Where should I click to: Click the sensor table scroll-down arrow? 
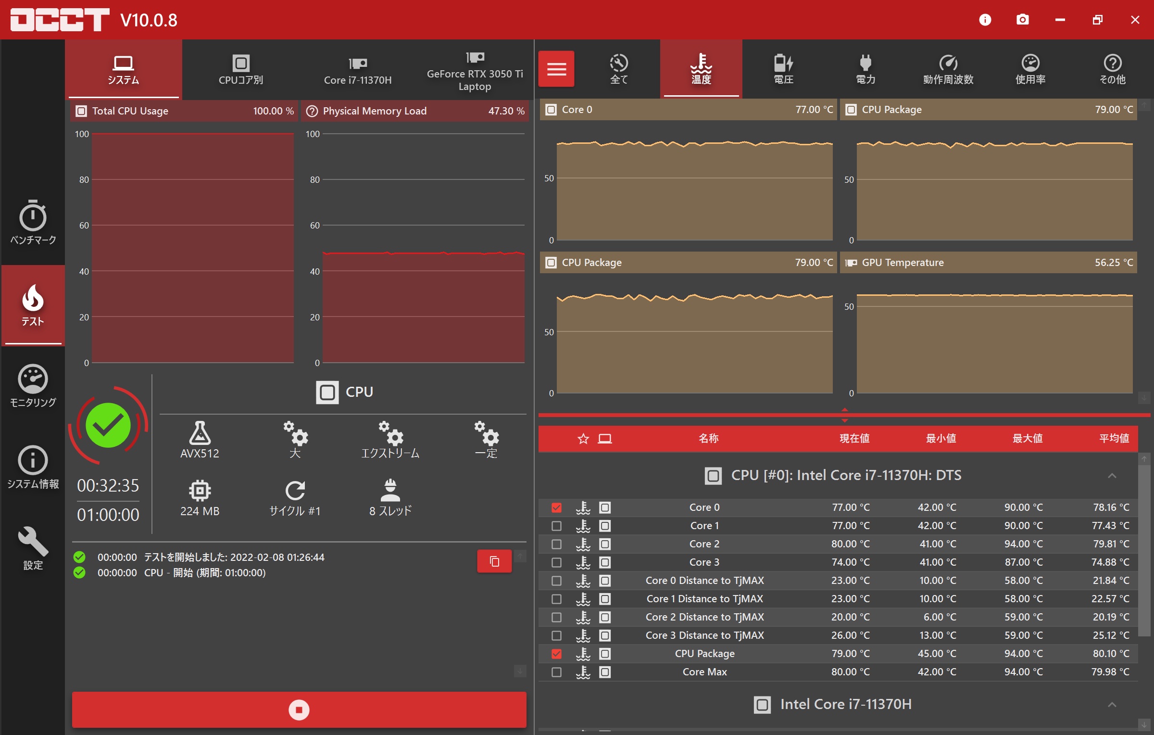(1144, 724)
